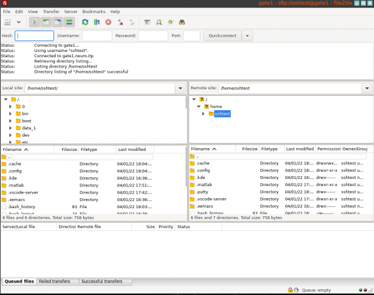The image size is (374, 295).
Task: Open the File menu
Action: coord(6,12)
